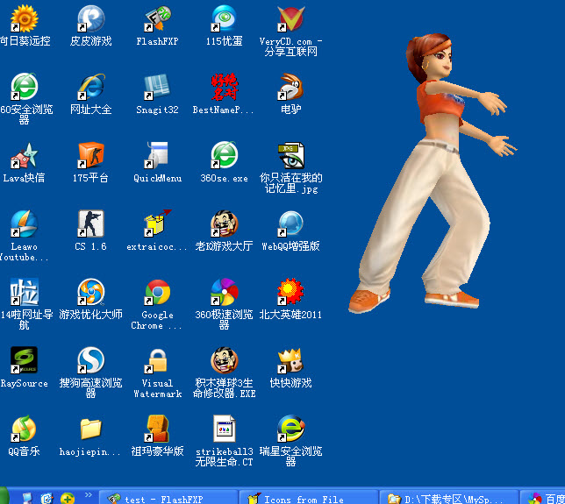565x504 pixels.
Task: Switch to the Icons from File taskbar button
Action: [307, 498]
